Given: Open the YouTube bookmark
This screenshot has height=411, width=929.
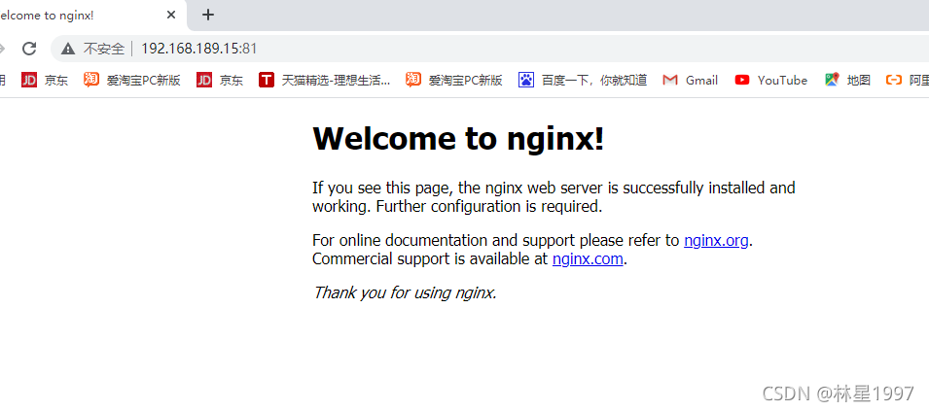Looking at the screenshot, I should click(770, 80).
